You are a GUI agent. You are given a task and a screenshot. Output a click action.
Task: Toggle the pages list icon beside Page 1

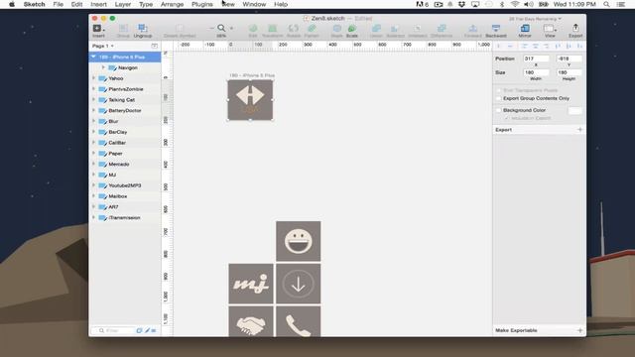(x=155, y=47)
